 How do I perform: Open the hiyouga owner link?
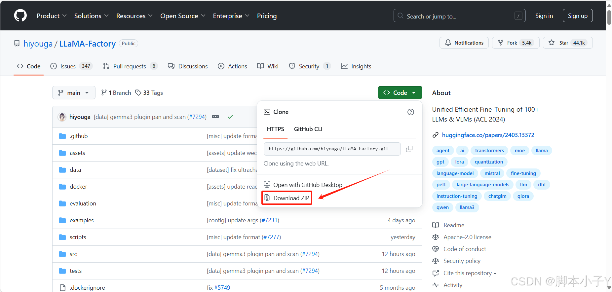click(x=38, y=44)
